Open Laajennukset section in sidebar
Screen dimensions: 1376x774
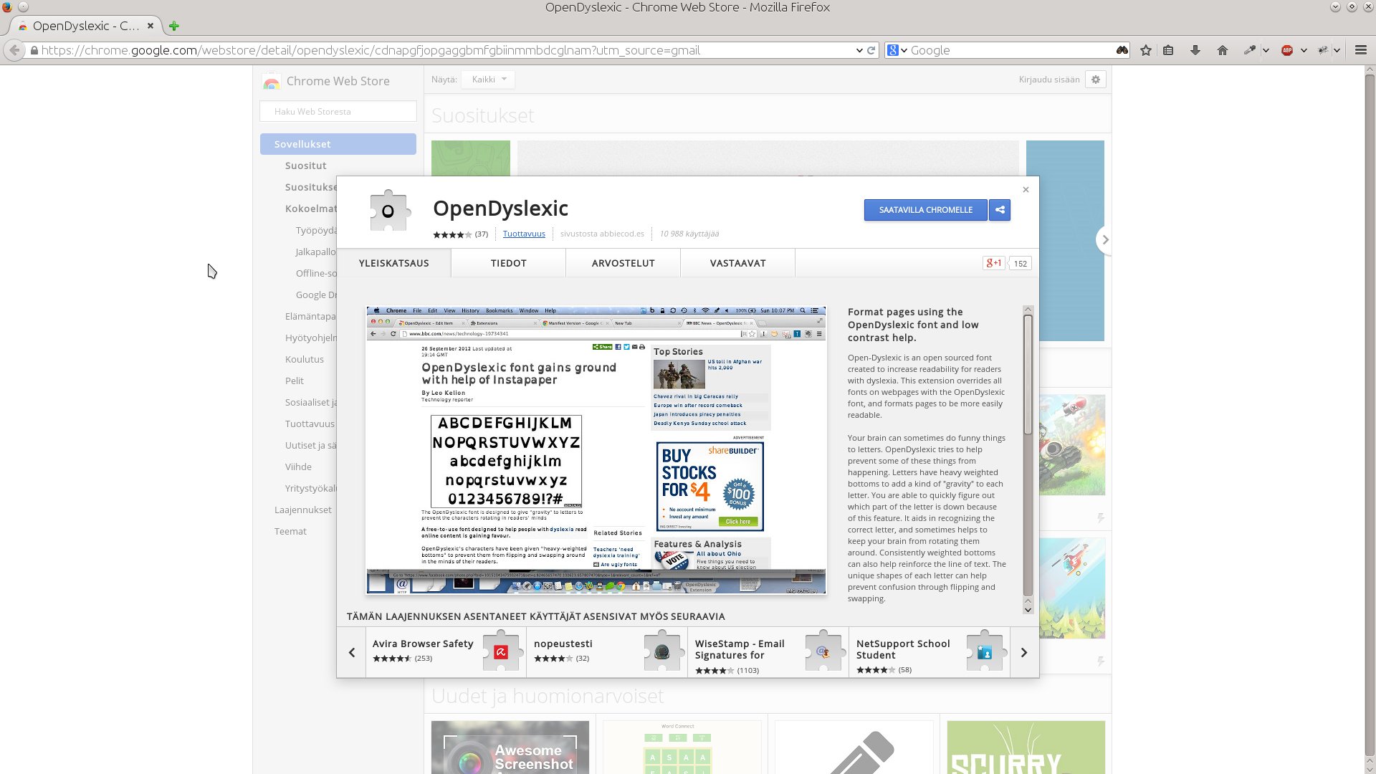[x=303, y=510]
